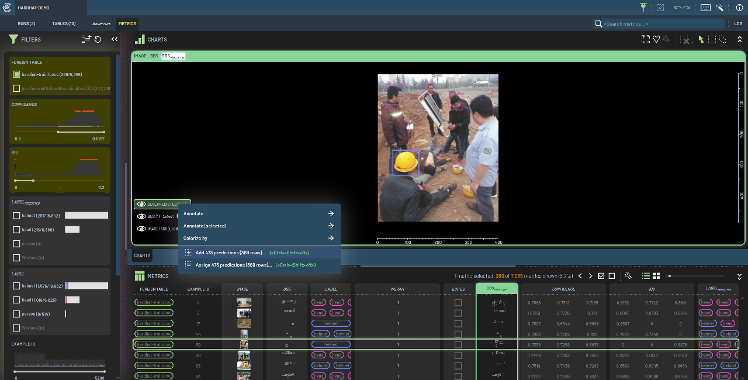Toggle hardhat-train/coco foreign table checkbox
This screenshot has height=380, width=748.
click(x=16, y=74)
